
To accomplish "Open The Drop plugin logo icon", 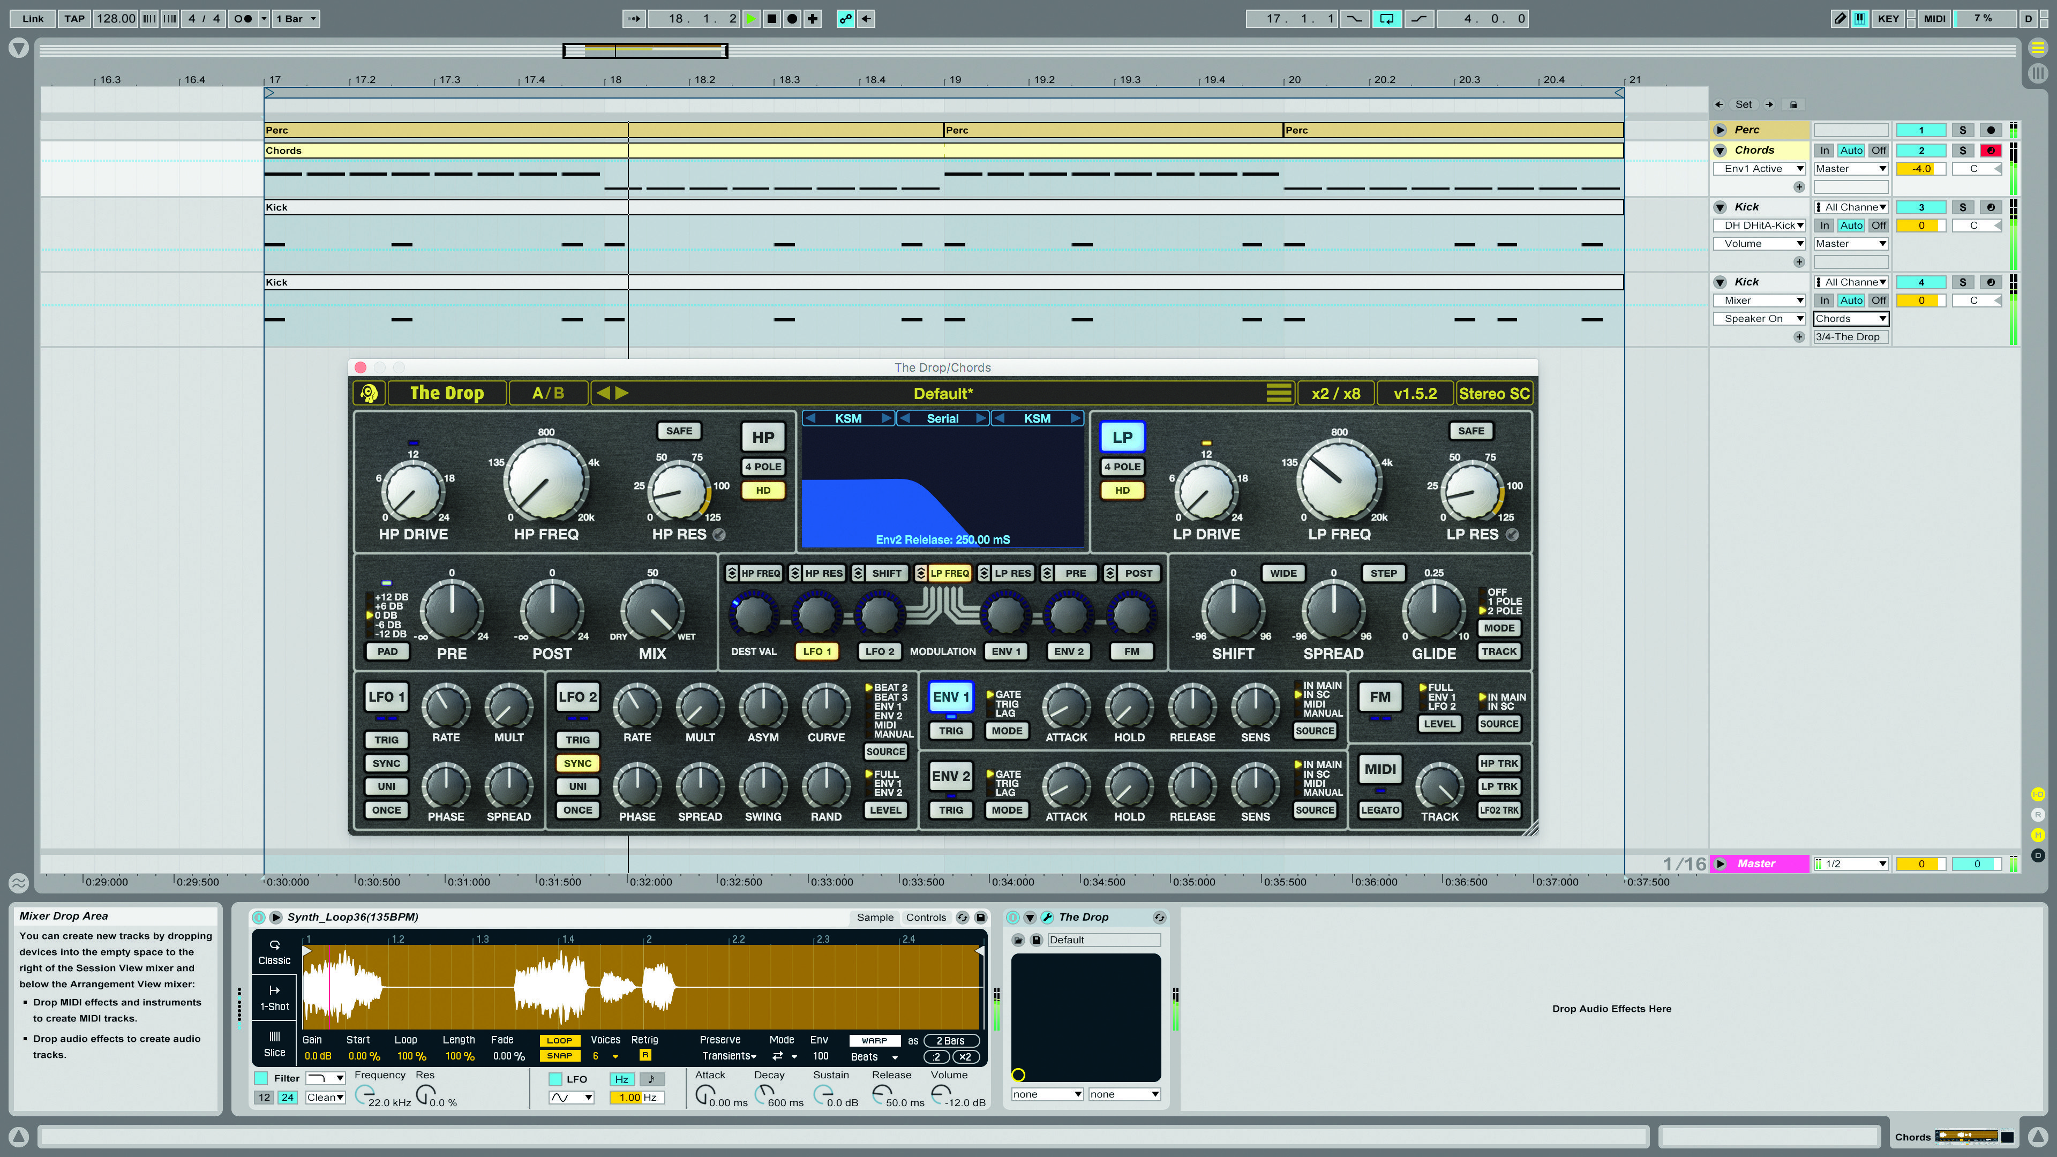I will pos(369,393).
